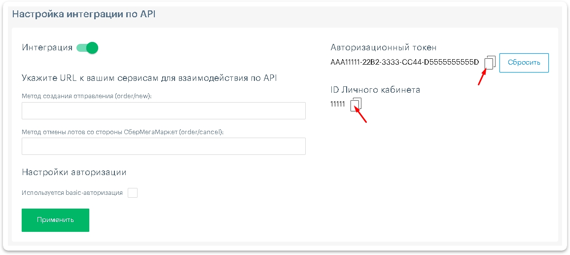This screenshot has height=255, width=570.
Task: Click the 'ID Личного кабинета' label
Action: [x=375, y=90]
